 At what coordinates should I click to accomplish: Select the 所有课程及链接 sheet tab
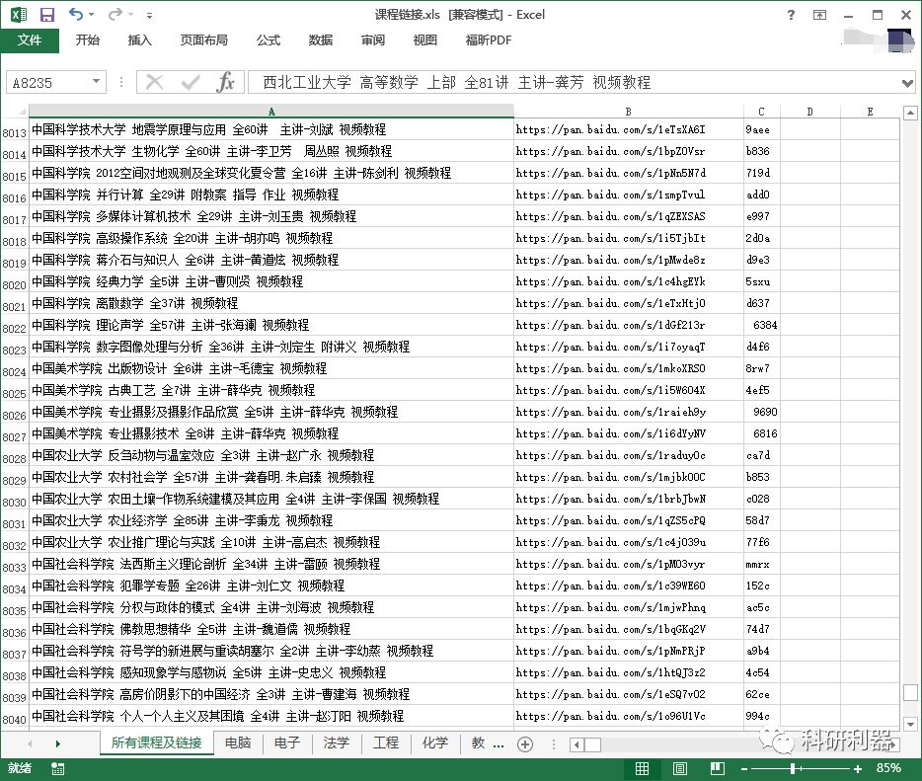[156, 742]
